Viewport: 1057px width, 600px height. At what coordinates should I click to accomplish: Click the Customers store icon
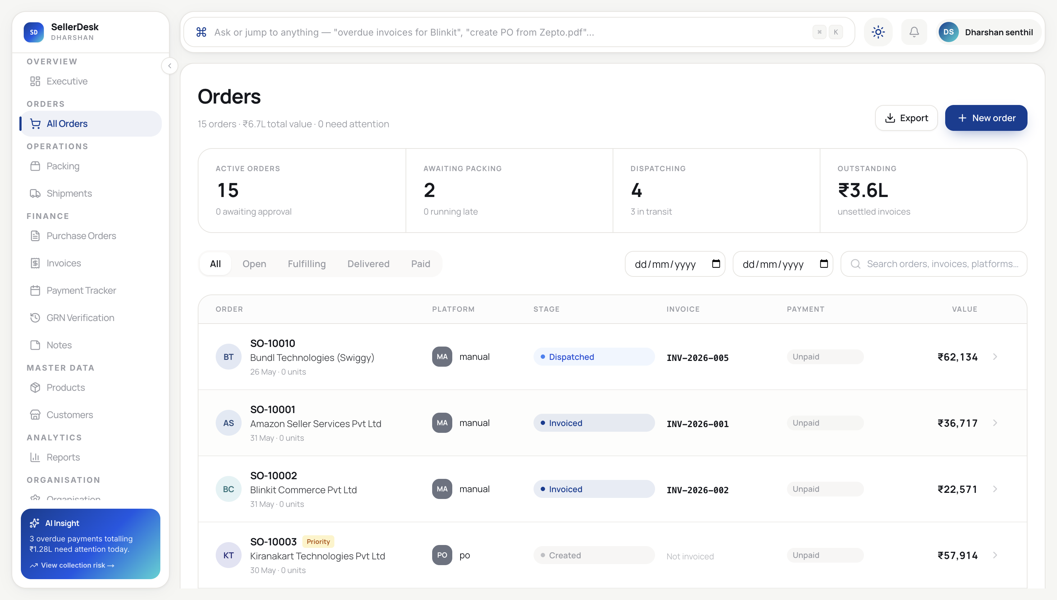click(36, 414)
